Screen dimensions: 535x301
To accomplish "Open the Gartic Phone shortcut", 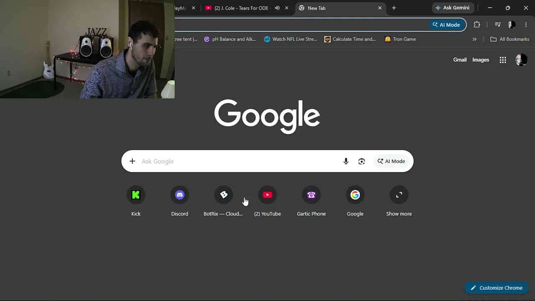I will click(x=311, y=202).
